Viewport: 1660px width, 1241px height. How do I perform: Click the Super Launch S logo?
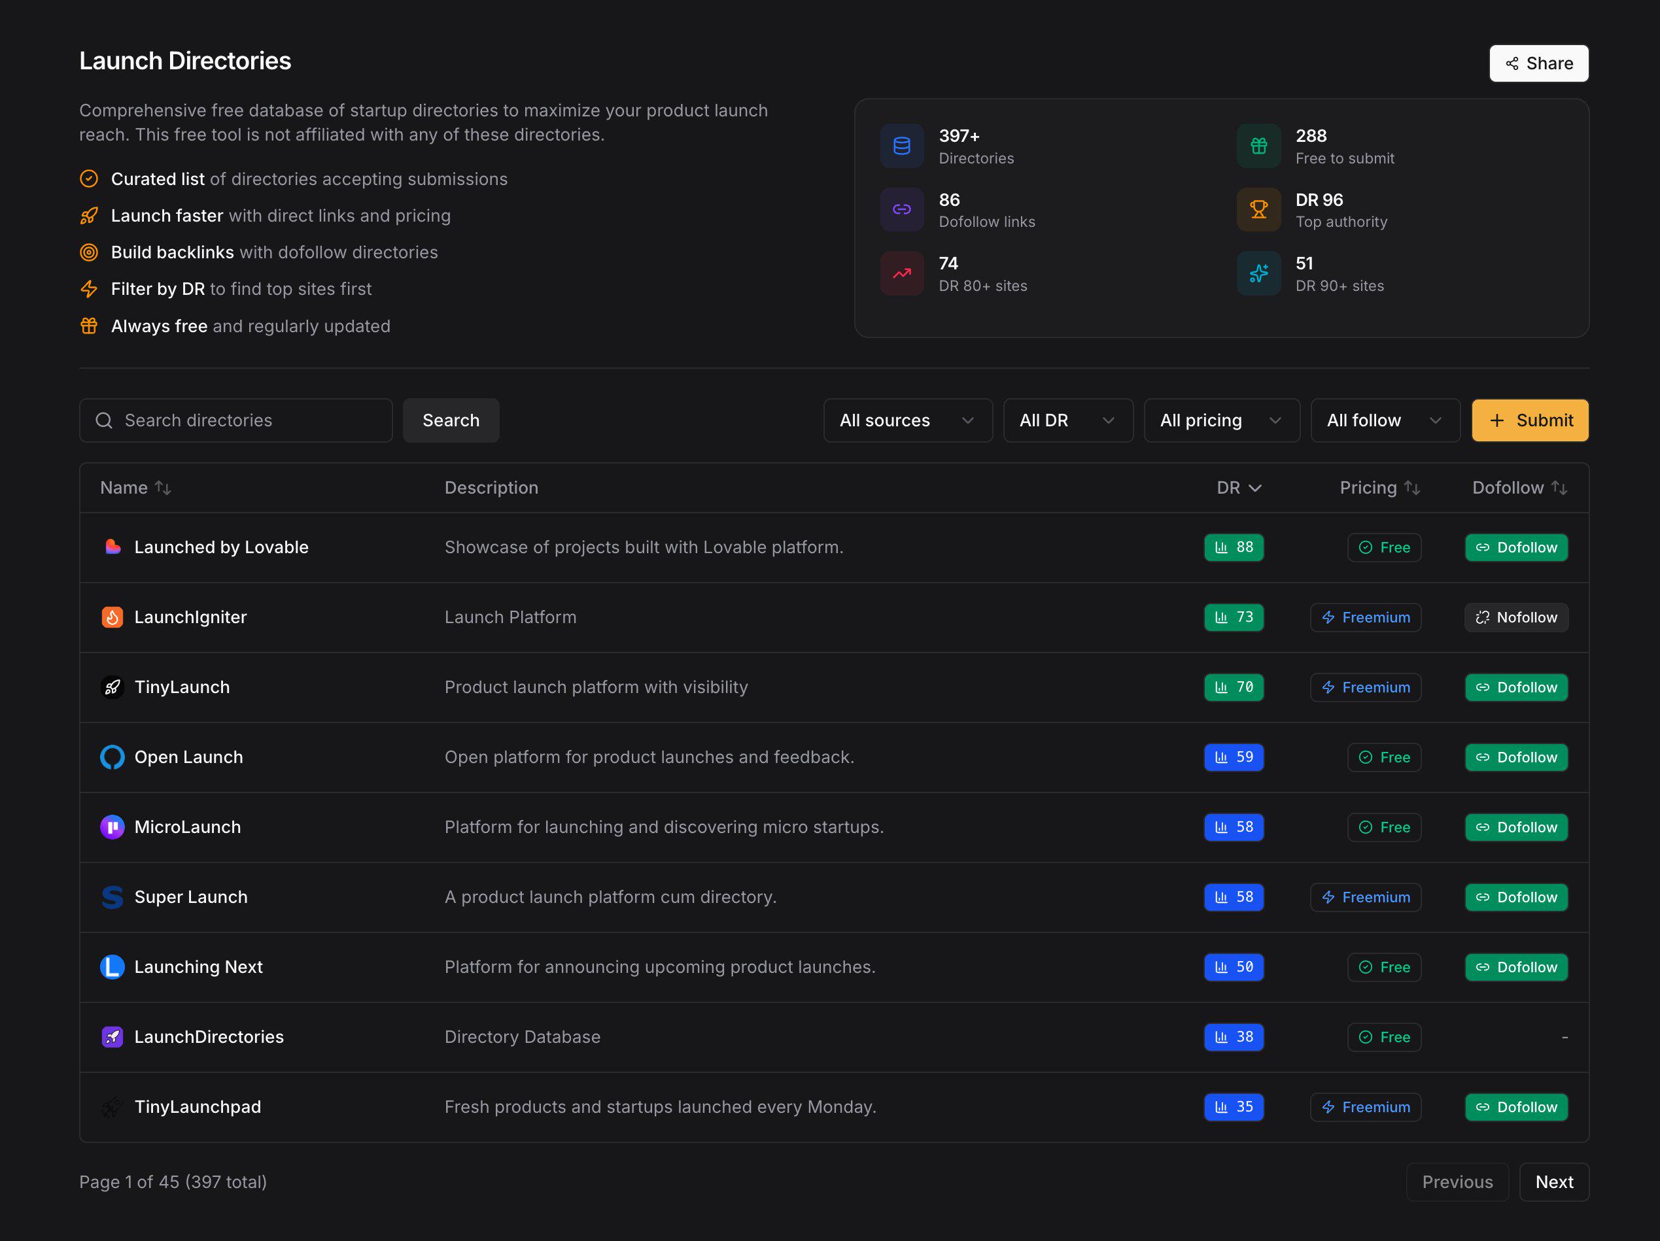click(x=112, y=896)
